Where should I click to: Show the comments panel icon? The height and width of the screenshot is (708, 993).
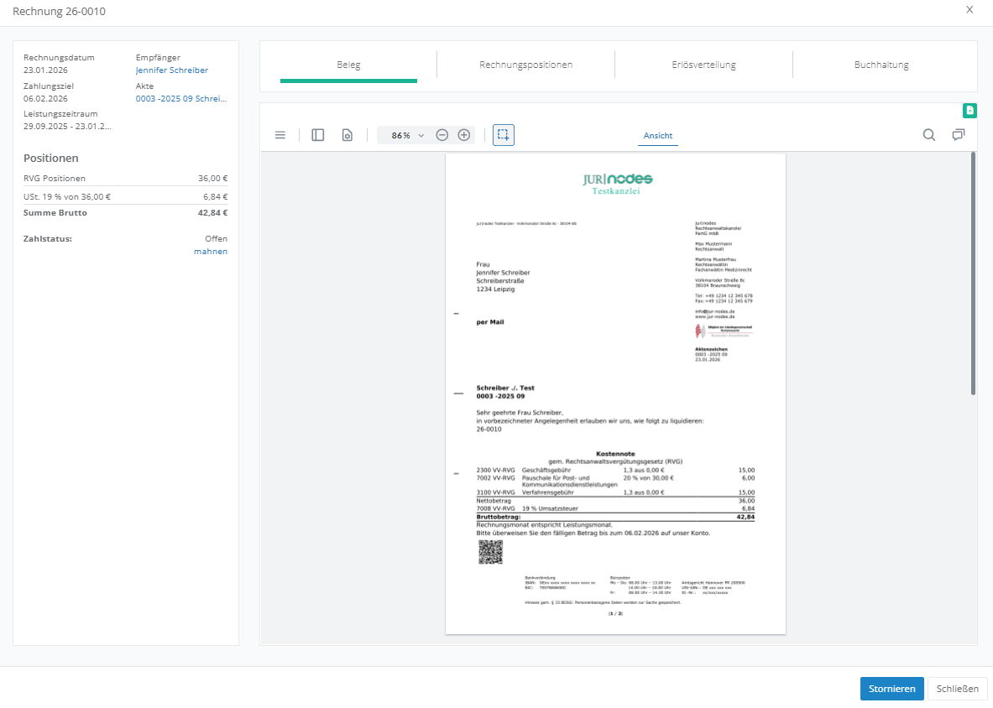click(x=958, y=135)
